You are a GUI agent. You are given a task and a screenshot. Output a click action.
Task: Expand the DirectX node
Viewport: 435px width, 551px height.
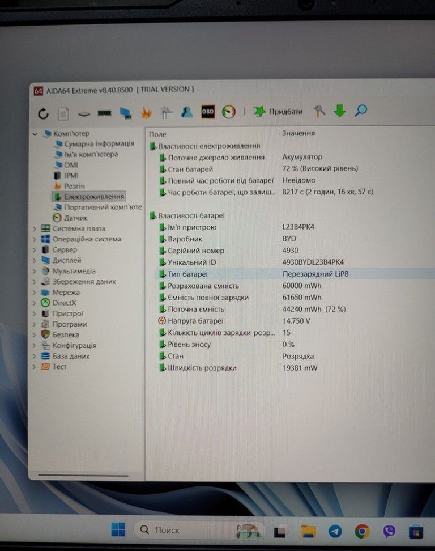(35, 303)
